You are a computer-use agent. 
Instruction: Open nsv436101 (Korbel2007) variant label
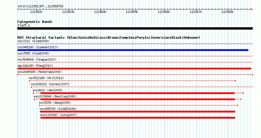point(50,84)
